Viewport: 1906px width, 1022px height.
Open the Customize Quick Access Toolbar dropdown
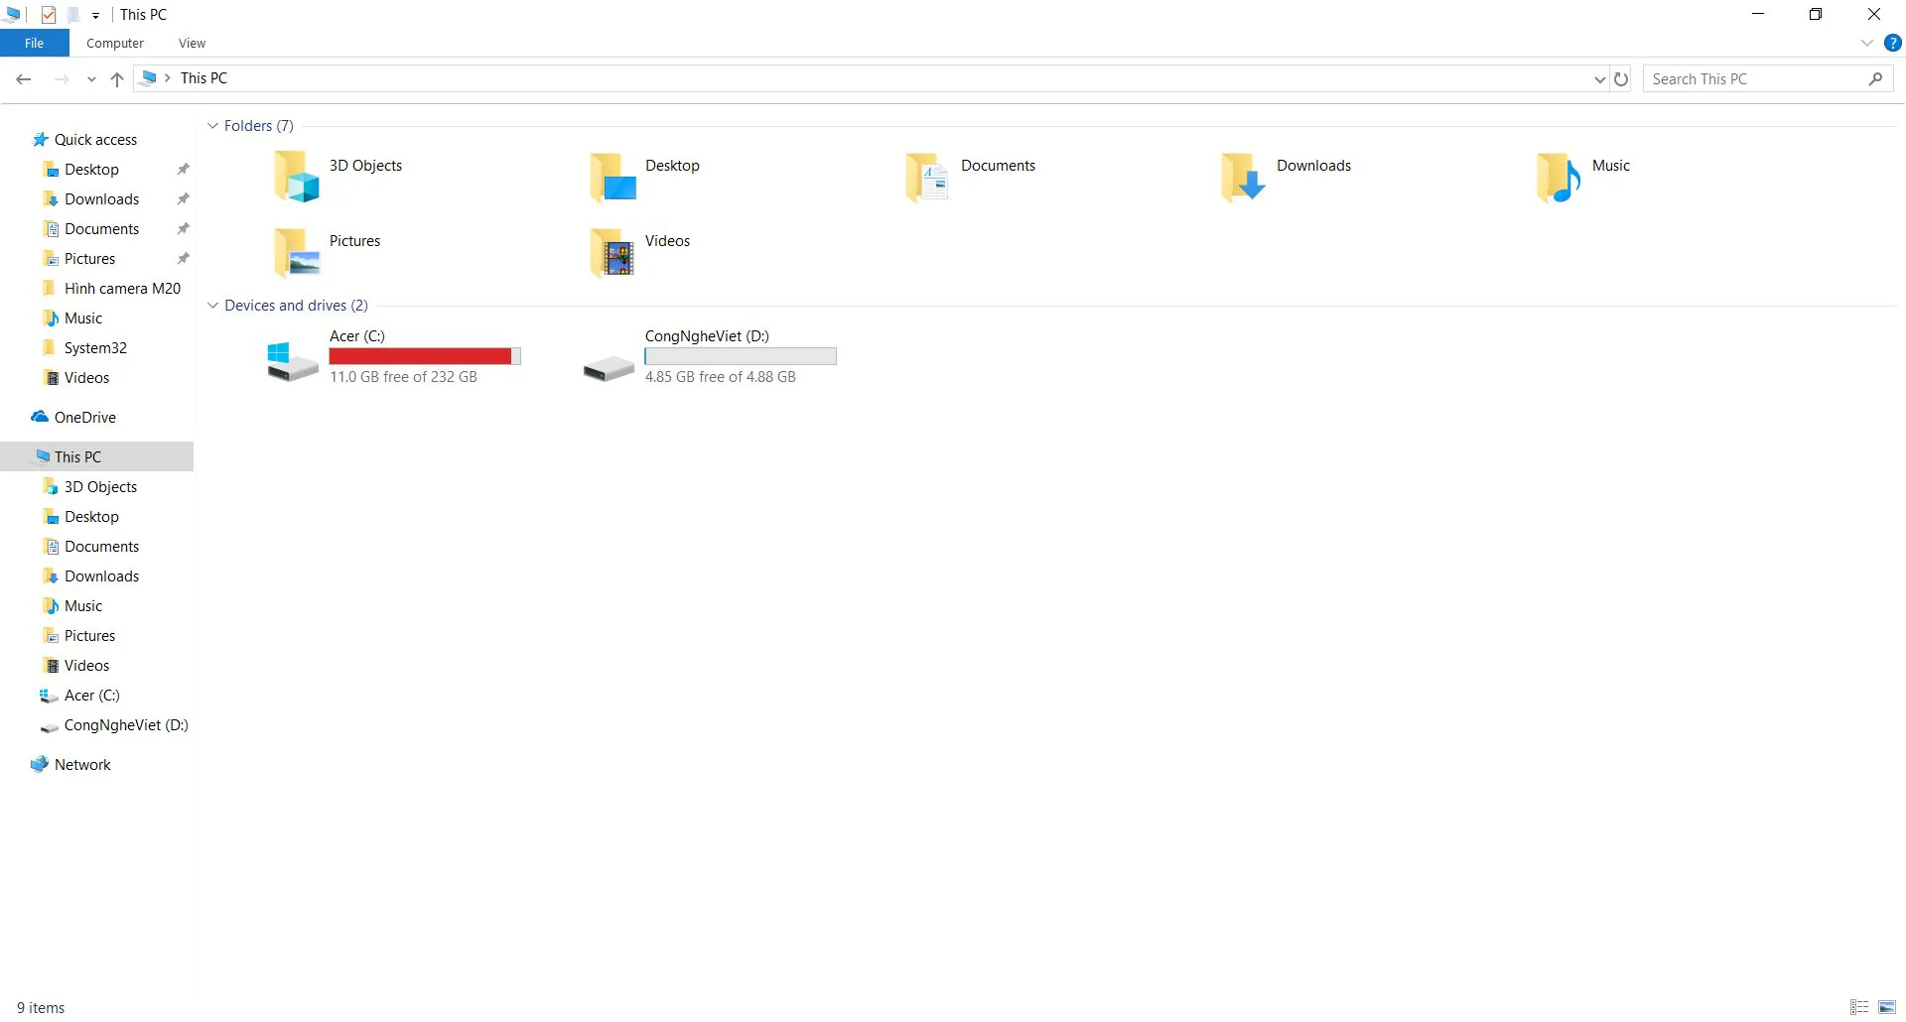[95, 16]
